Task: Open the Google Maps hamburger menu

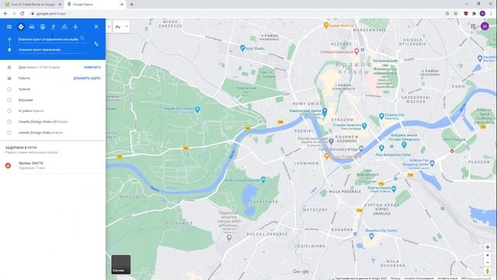Action: [9, 27]
